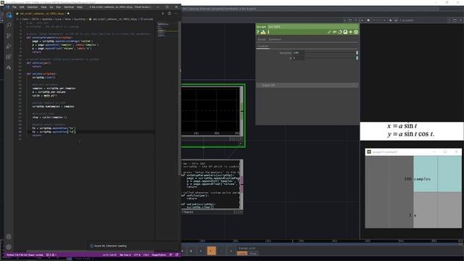This screenshot has height=261, width=464.
Task: Click the Samples parameter slider
Action: [331, 53]
